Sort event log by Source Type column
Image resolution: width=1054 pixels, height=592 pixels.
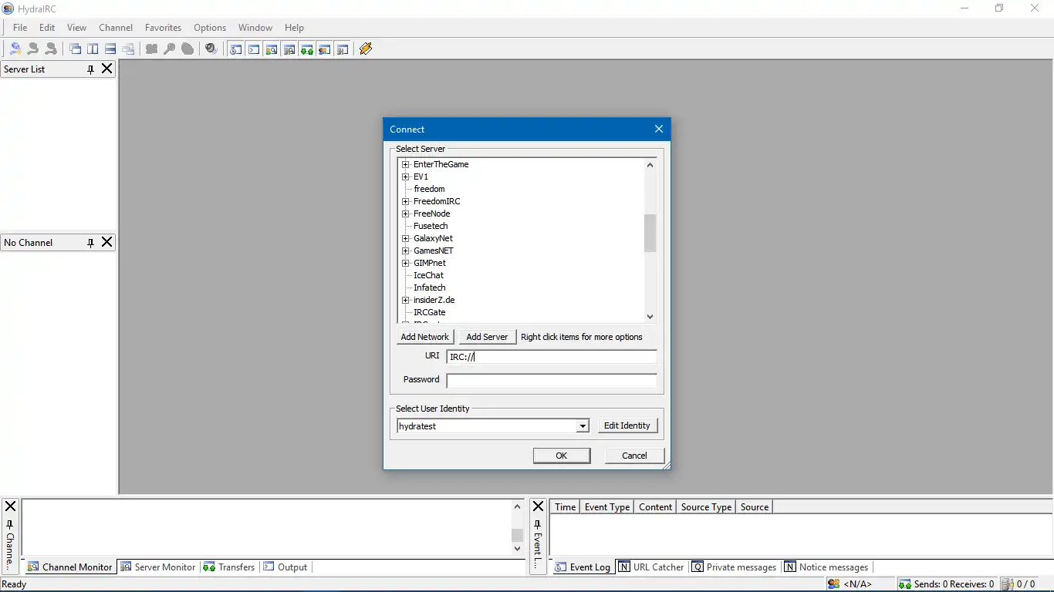pos(706,506)
